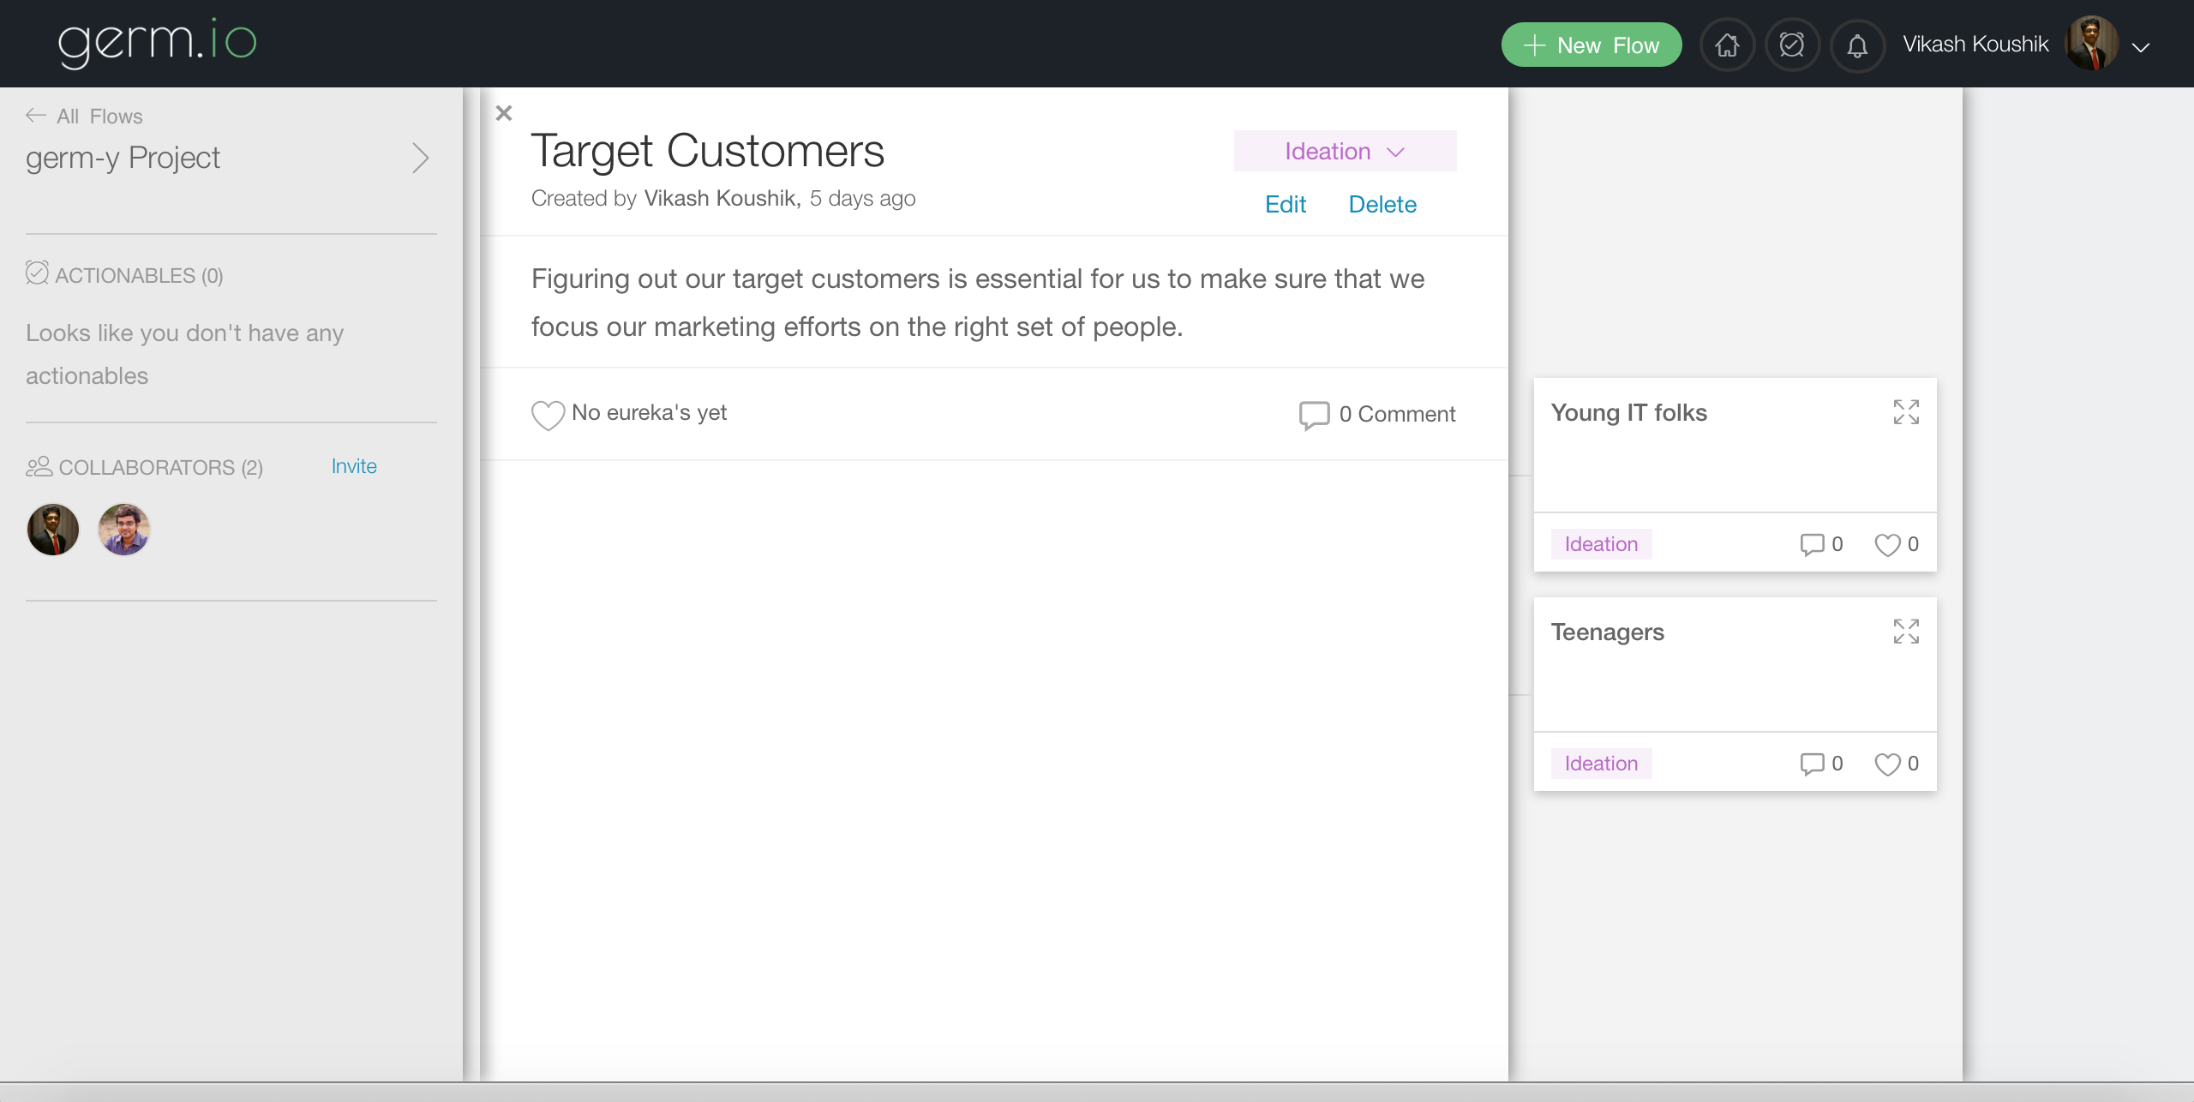Click the New Flow button

point(1591,45)
